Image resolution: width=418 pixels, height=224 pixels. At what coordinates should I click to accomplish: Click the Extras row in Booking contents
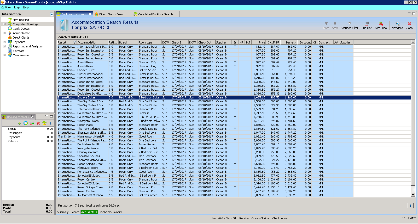tap(28, 129)
